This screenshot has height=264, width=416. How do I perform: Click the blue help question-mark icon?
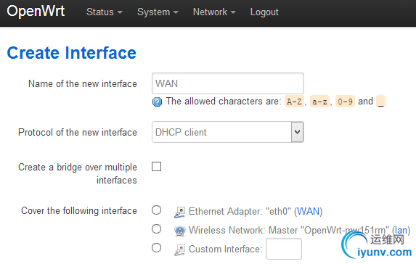tap(157, 102)
